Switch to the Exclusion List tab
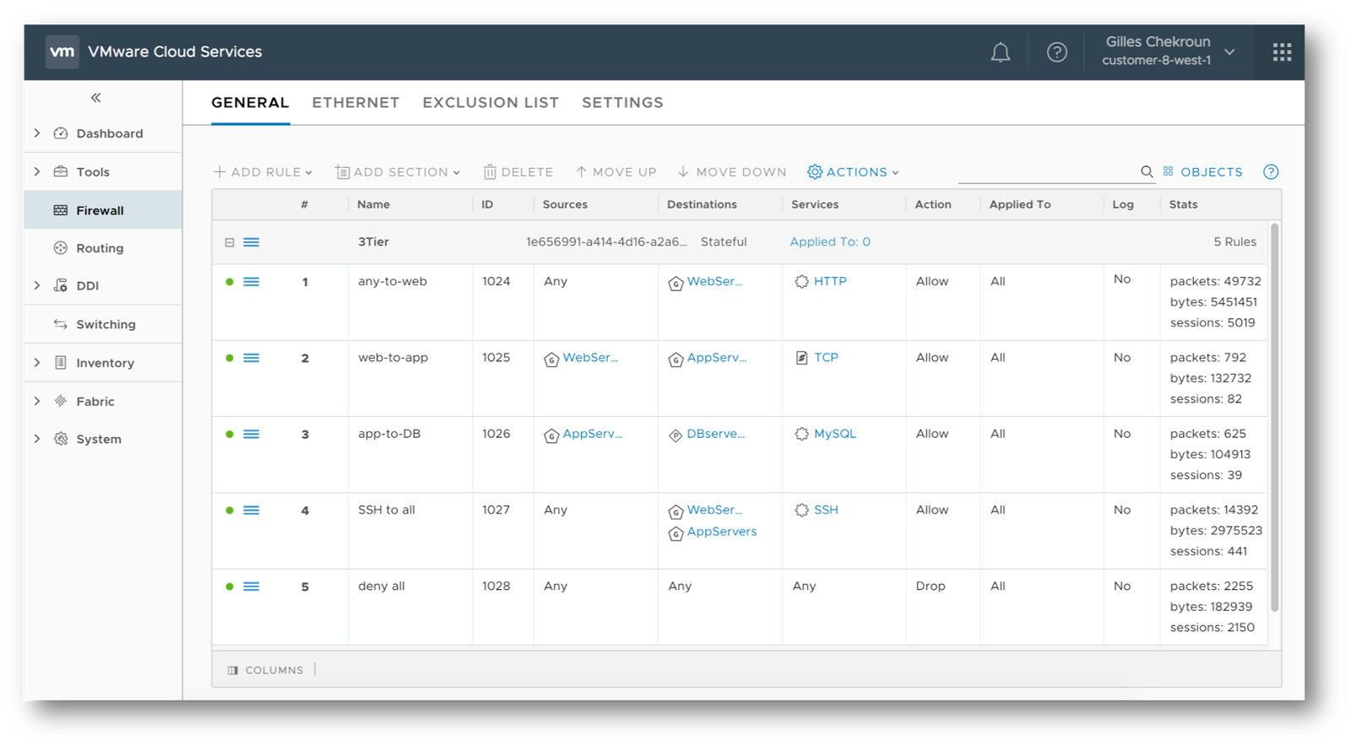 [491, 103]
